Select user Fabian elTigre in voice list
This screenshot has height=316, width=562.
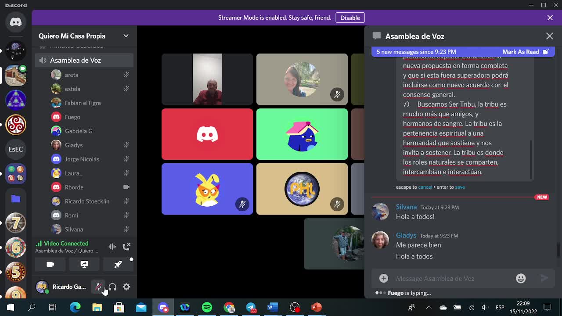(x=90, y=103)
